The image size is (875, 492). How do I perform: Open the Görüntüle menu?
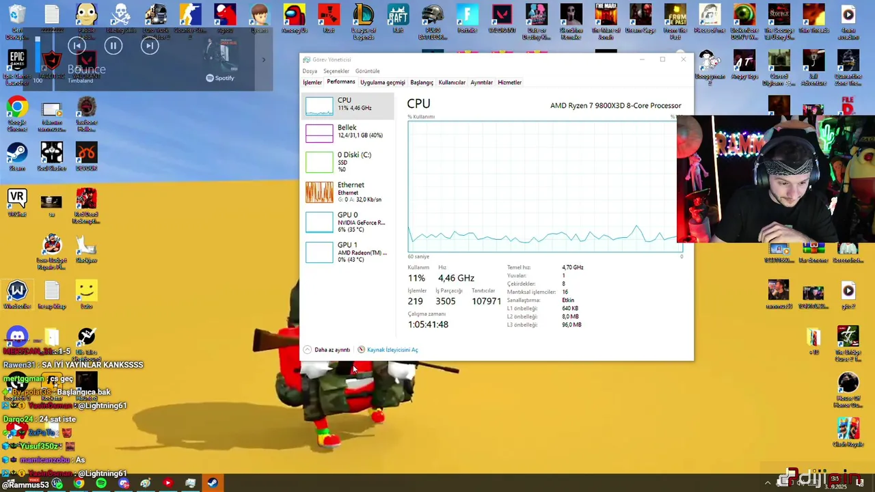pos(367,71)
